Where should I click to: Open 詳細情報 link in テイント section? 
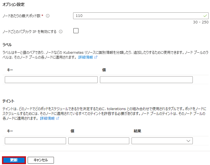point(47,118)
